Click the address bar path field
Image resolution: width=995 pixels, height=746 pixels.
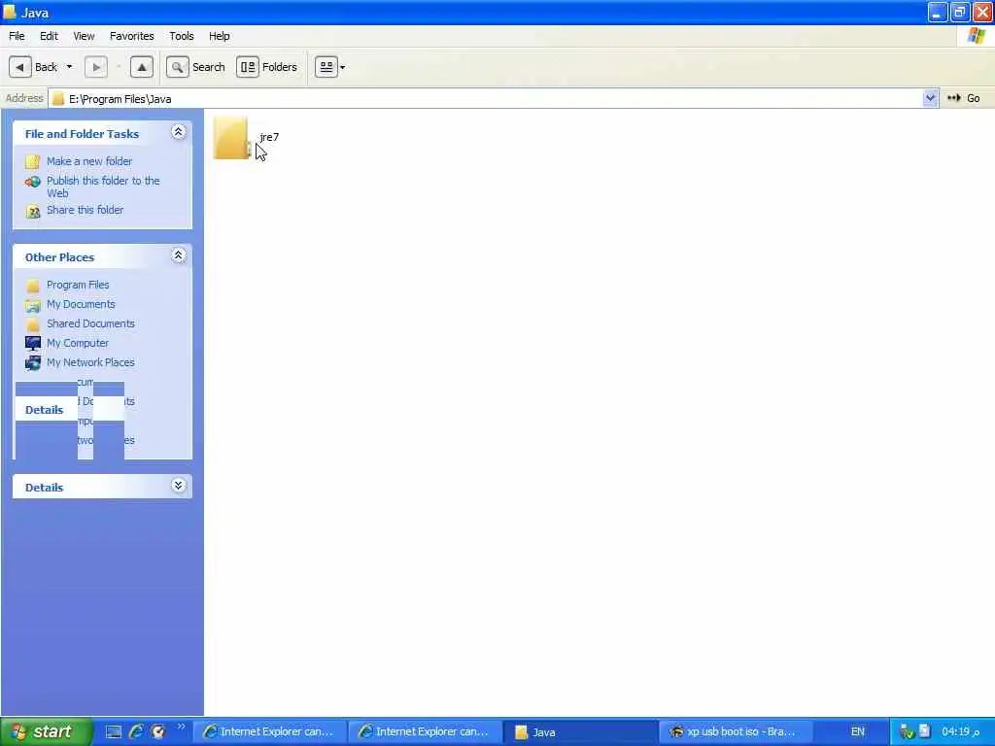tap(486, 98)
